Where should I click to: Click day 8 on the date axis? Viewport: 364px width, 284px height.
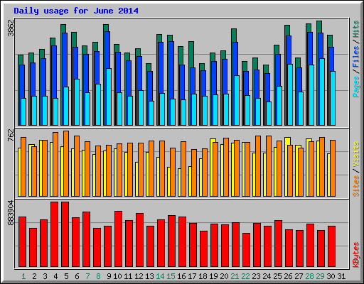pos(98,276)
